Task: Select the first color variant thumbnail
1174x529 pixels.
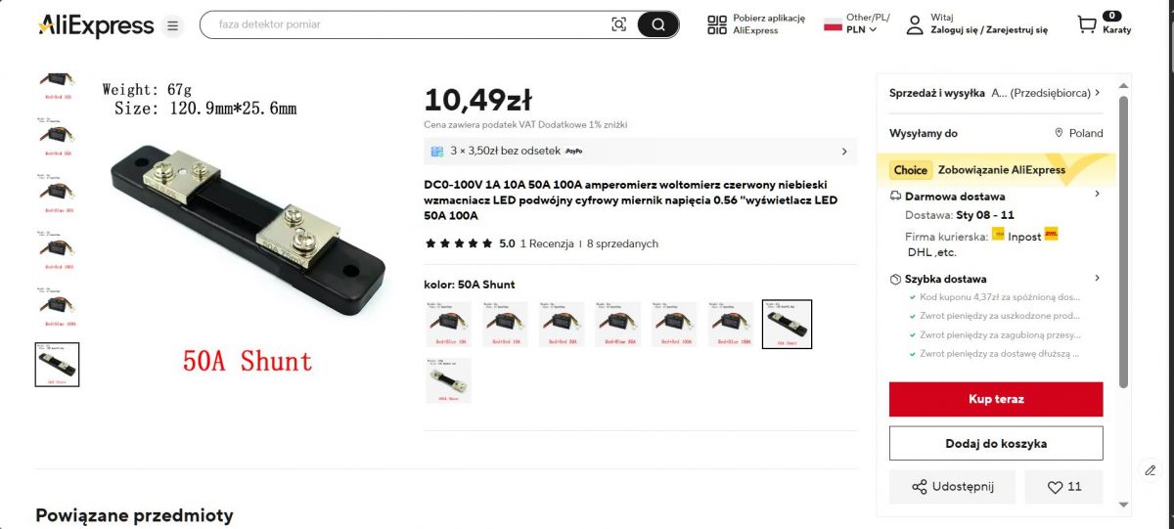Action: pyautogui.click(x=448, y=324)
